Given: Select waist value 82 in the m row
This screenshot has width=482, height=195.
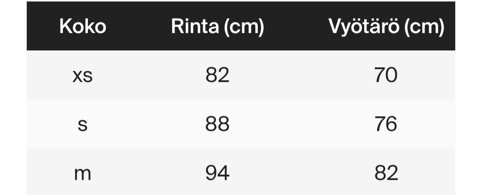Looking at the screenshot, I should tap(386, 173).
